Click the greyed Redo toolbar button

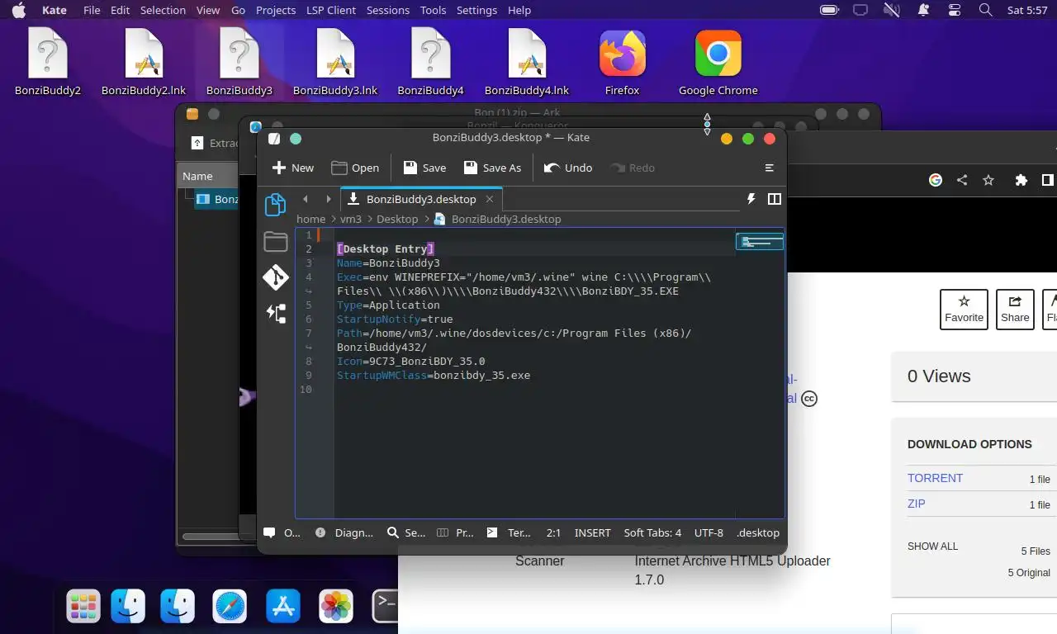pyautogui.click(x=633, y=168)
